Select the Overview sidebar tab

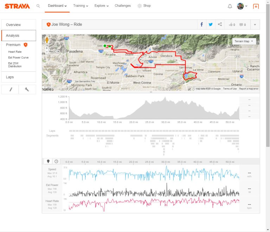[13, 25]
